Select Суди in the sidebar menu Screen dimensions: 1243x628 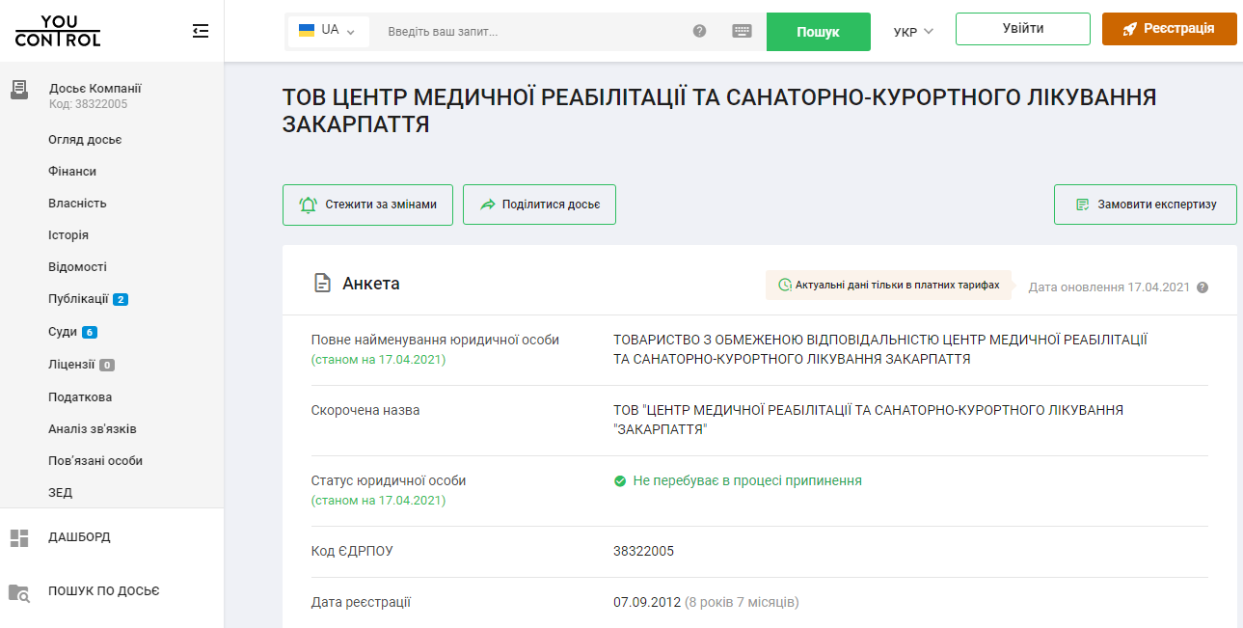click(x=63, y=332)
